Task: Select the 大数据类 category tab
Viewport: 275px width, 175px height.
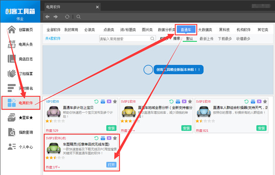Action: tap(205, 30)
